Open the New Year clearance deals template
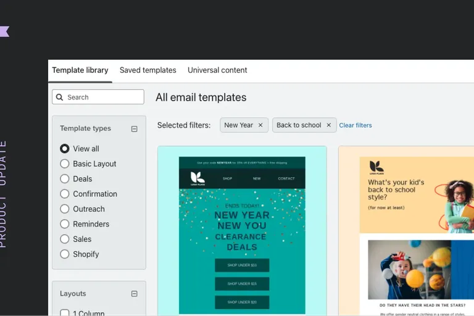 (x=242, y=231)
